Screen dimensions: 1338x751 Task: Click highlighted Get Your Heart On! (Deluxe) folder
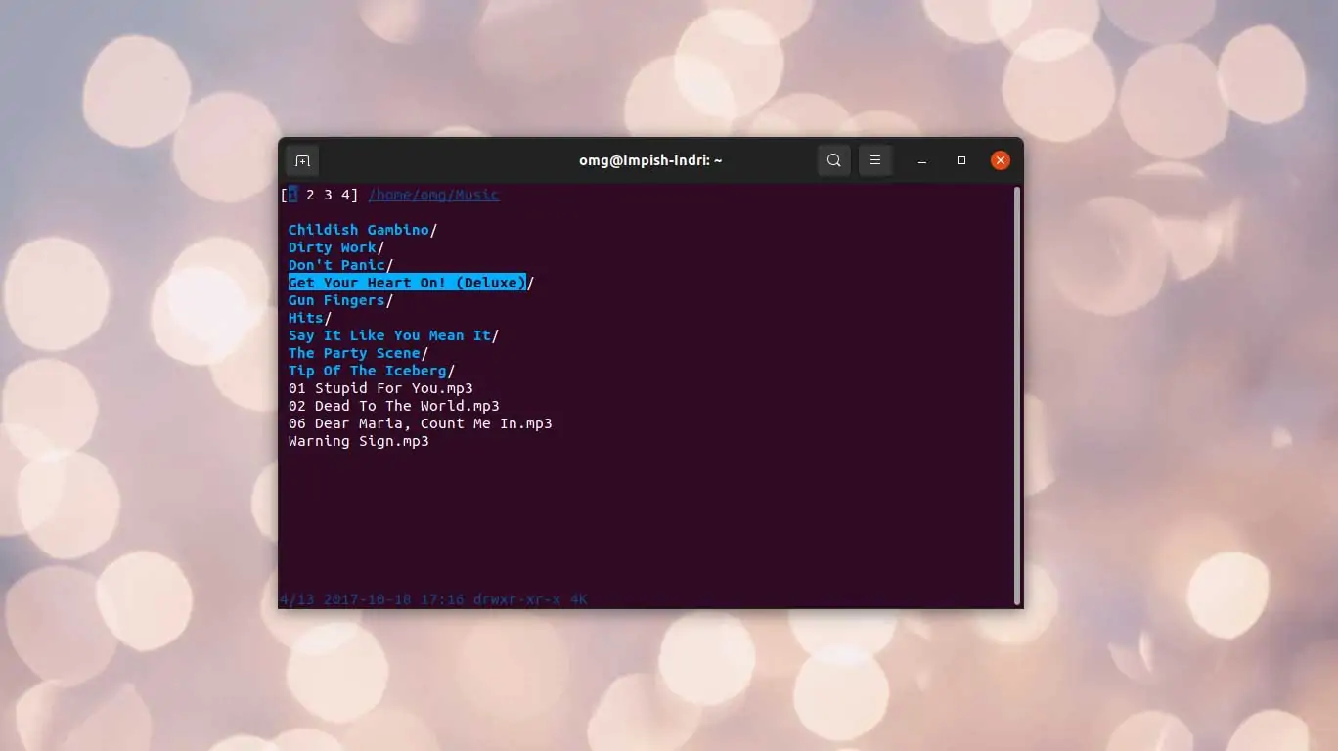tap(407, 283)
